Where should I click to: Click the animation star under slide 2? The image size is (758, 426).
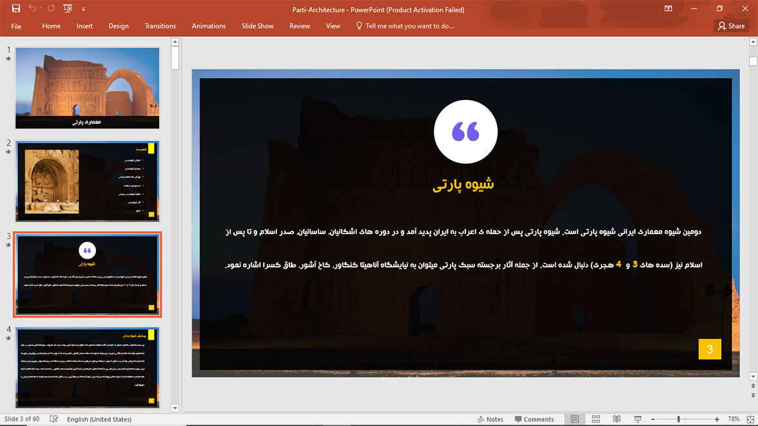click(x=8, y=152)
